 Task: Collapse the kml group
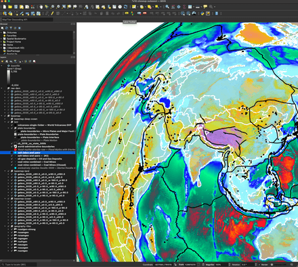tap(5, 122)
